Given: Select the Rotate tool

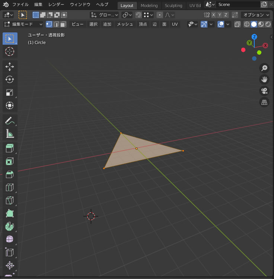Looking at the screenshot, I should click(x=10, y=79).
